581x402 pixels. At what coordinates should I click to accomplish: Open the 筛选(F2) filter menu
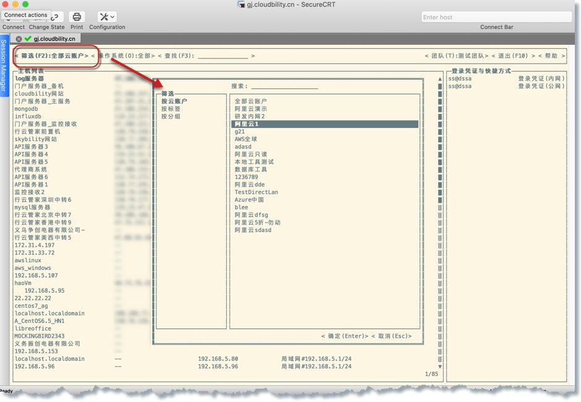[51, 56]
